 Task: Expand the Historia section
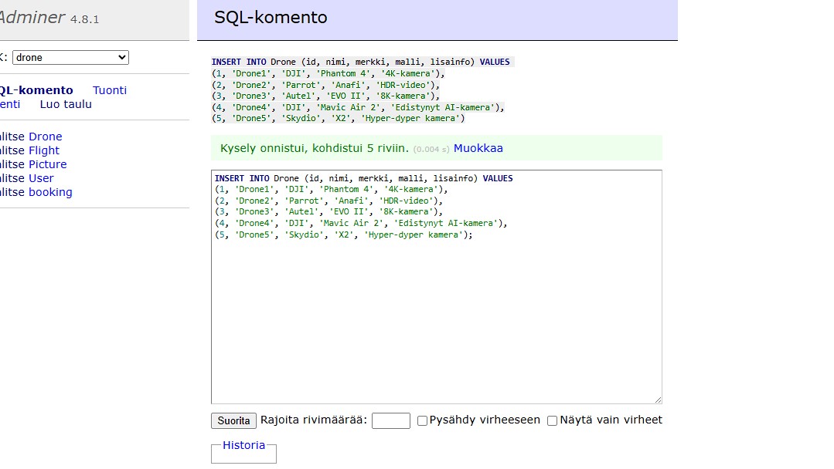pyautogui.click(x=243, y=445)
